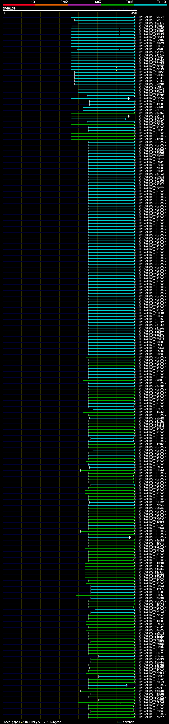Select UniRef100_O18789 entry
Screen dimensions: 169x724
(152, 354)
